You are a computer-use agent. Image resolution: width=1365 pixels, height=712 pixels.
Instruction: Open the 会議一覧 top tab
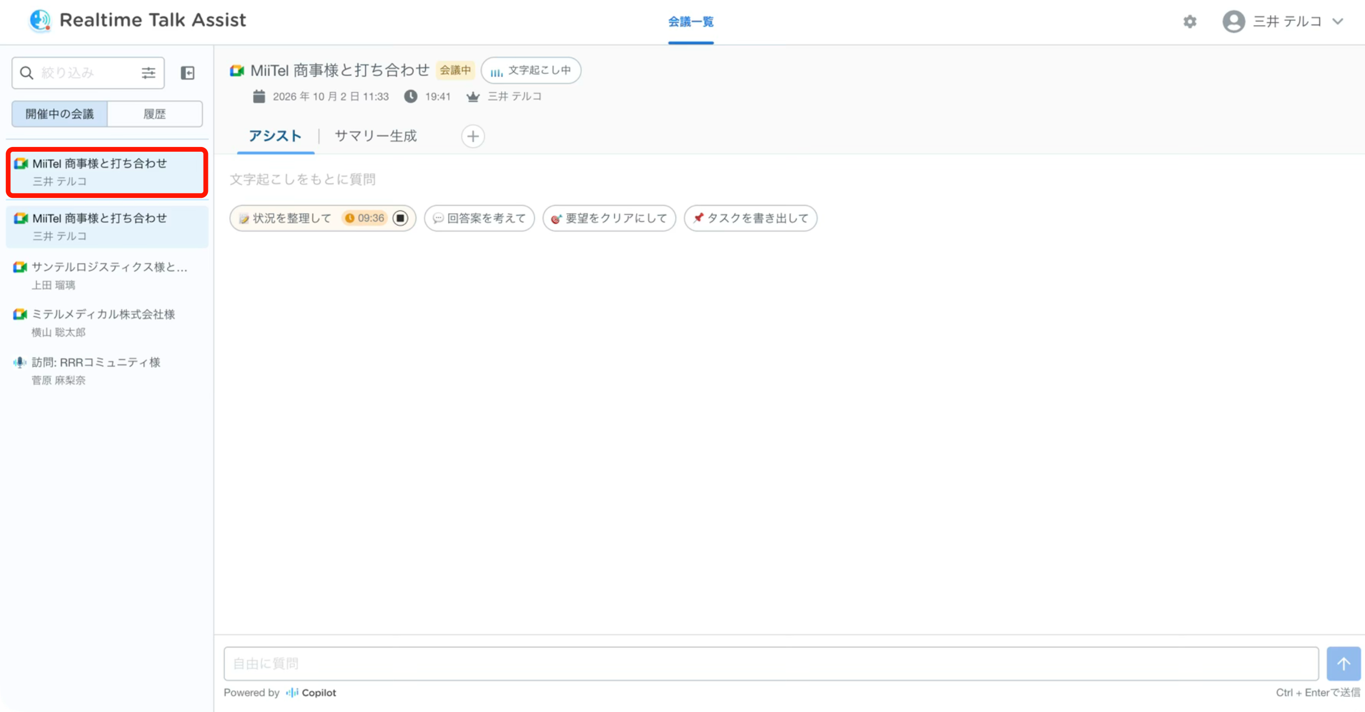(x=690, y=22)
